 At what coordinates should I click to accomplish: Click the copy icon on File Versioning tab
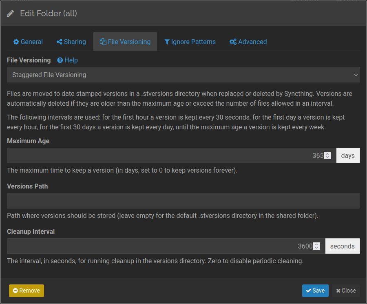103,42
